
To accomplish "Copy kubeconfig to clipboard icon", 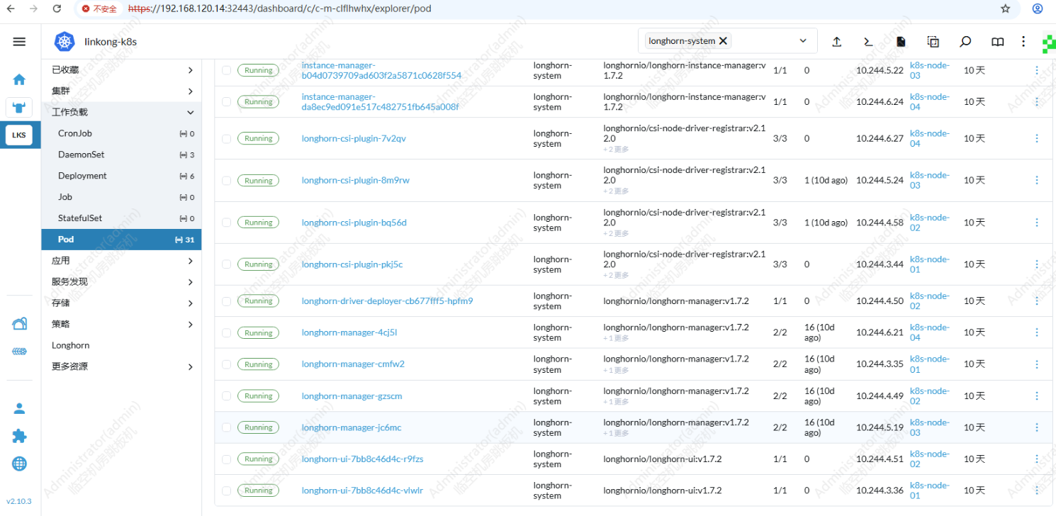I will click(933, 42).
